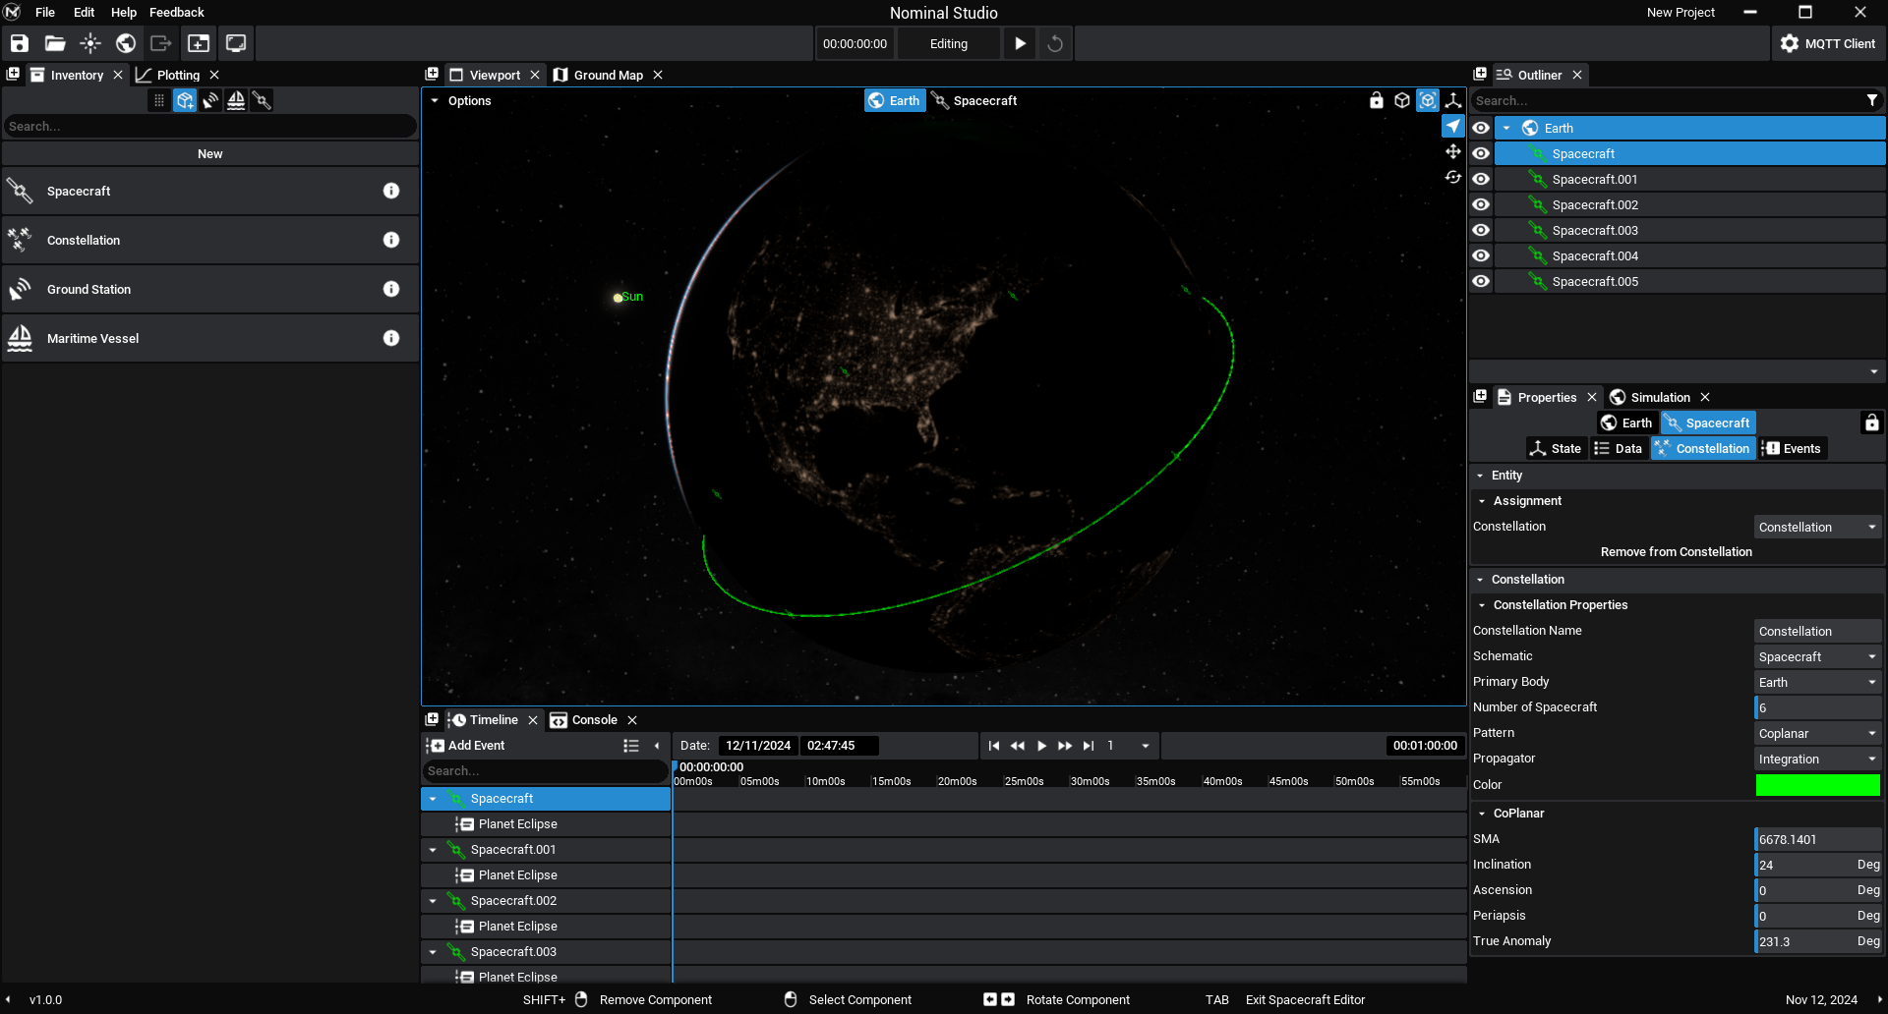Open the Pattern dropdown set to Coplanar
This screenshot has height=1014, width=1888.
pos(1817,733)
